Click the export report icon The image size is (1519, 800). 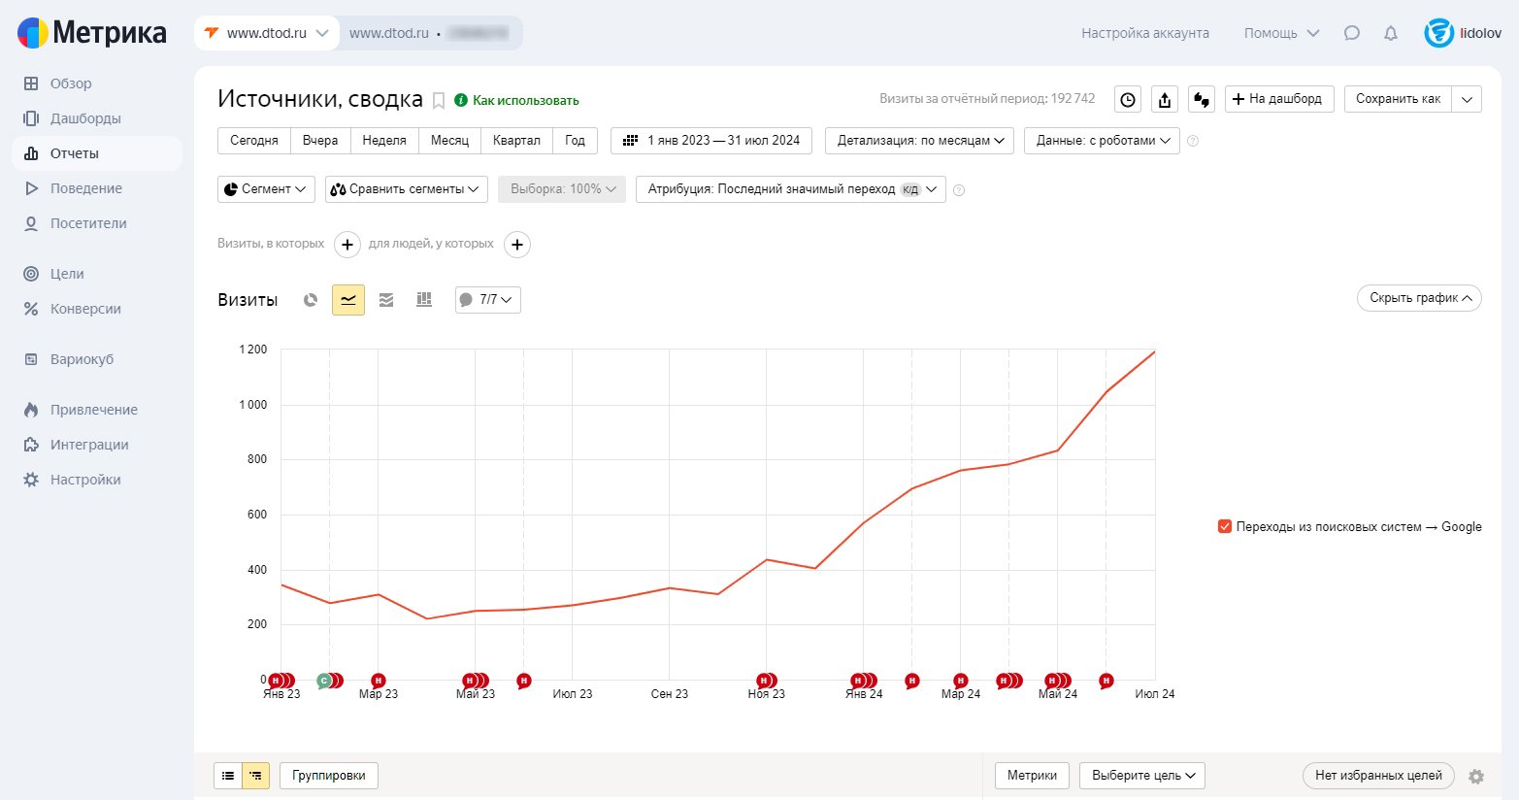coord(1165,99)
